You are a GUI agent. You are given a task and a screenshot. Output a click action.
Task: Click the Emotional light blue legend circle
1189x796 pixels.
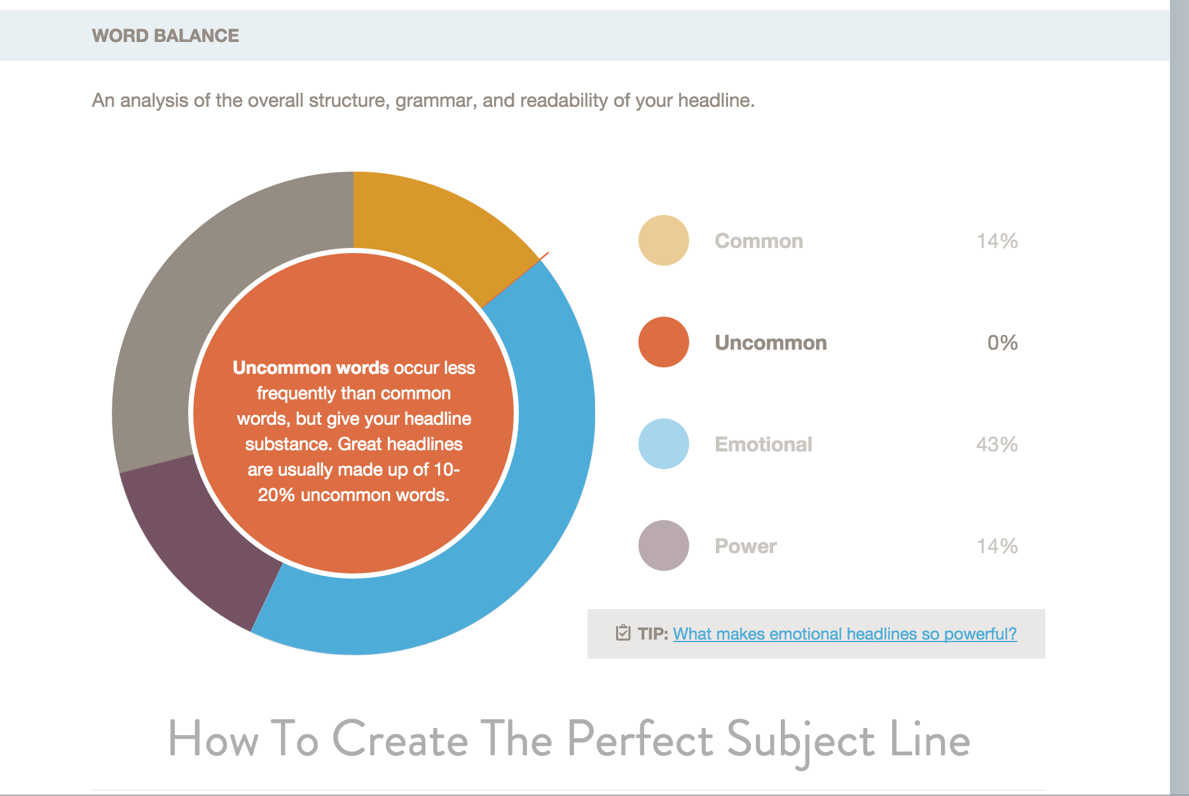(663, 444)
